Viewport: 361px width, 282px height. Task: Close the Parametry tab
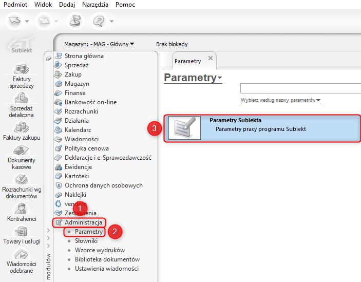(211, 58)
